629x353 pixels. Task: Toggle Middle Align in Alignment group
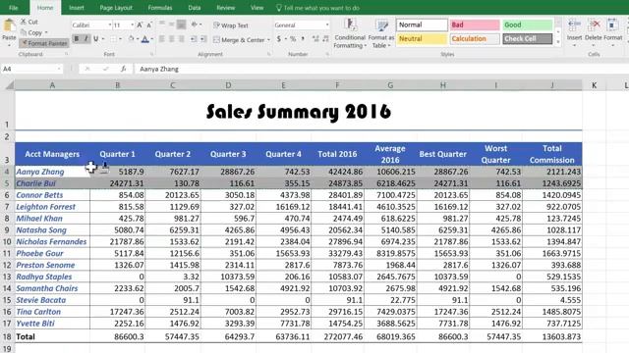(x=172, y=25)
